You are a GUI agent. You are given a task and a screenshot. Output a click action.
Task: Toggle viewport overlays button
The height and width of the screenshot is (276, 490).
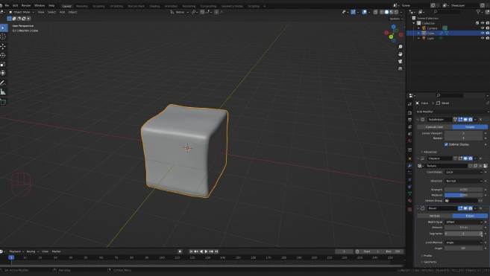(365, 12)
